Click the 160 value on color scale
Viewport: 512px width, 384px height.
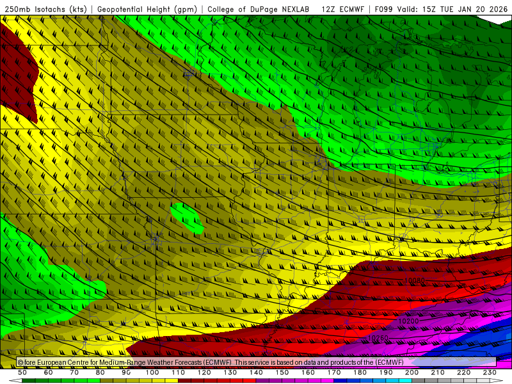[308, 372]
